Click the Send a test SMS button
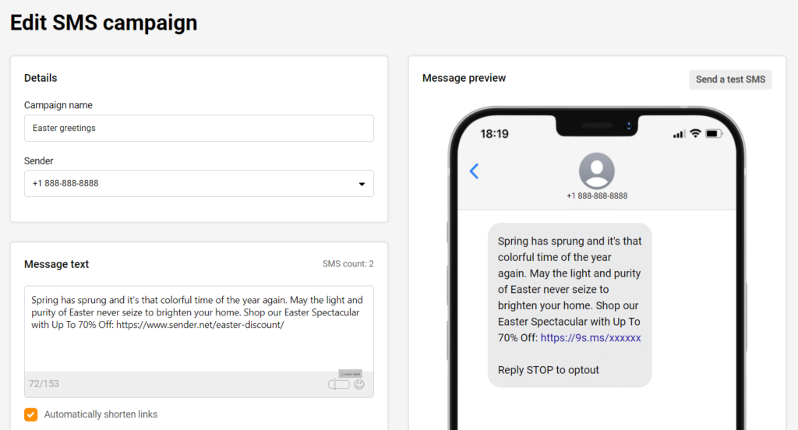Viewport: 798px width, 430px height. (730, 79)
